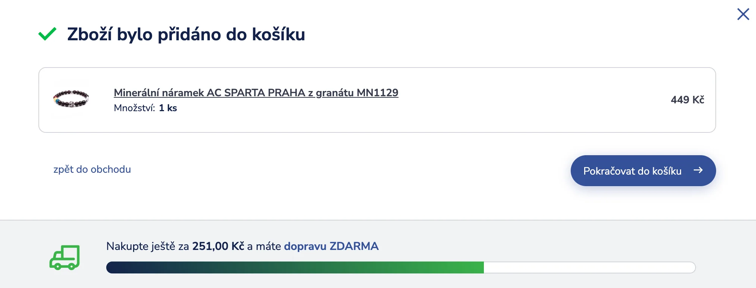Screen dimensions: 756x288
Task: Select the 449 Kč price text
Action: pyautogui.click(x=687, y=100)
